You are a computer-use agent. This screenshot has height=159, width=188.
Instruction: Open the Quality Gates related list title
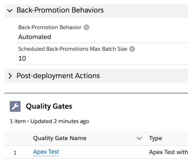coord(49,106)
